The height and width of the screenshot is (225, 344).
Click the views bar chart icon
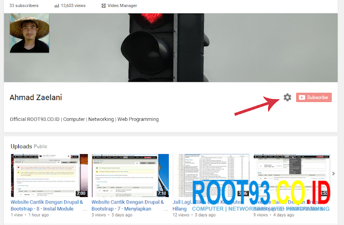56,6
